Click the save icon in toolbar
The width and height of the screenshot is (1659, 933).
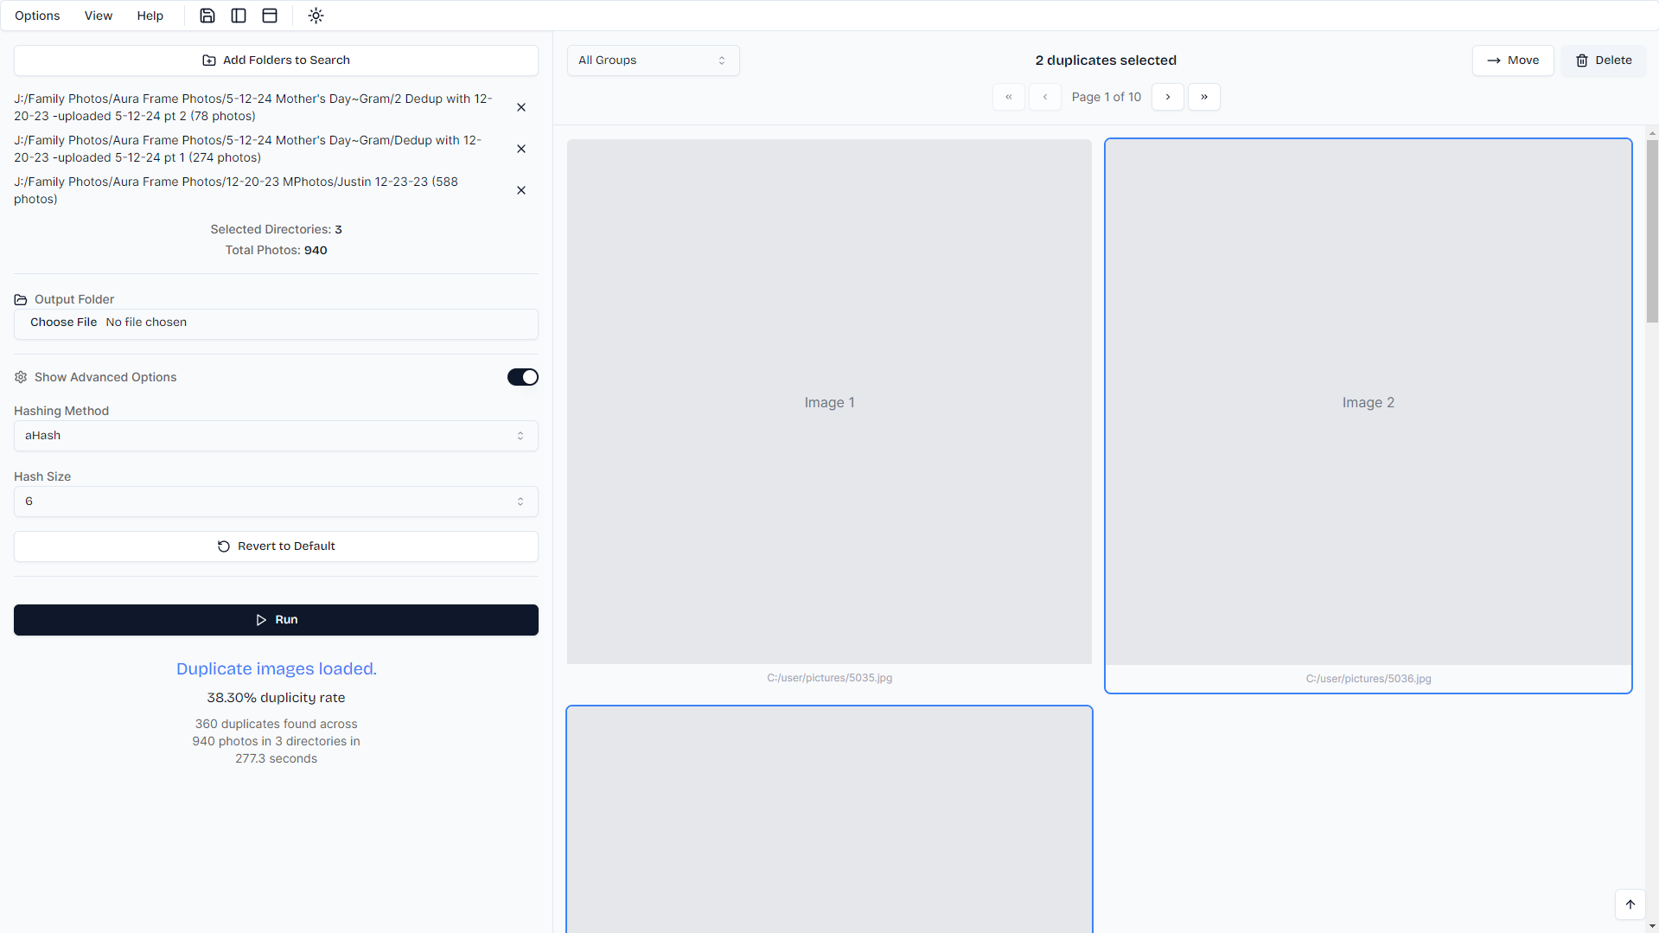click(207, 16)
